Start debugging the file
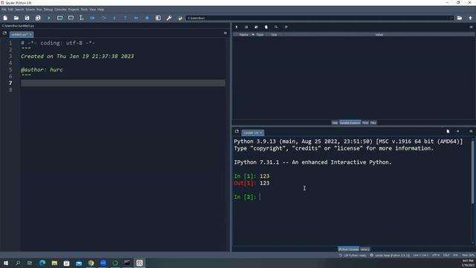The width and height of the screenshot is (476, 268). pos(92,18)
